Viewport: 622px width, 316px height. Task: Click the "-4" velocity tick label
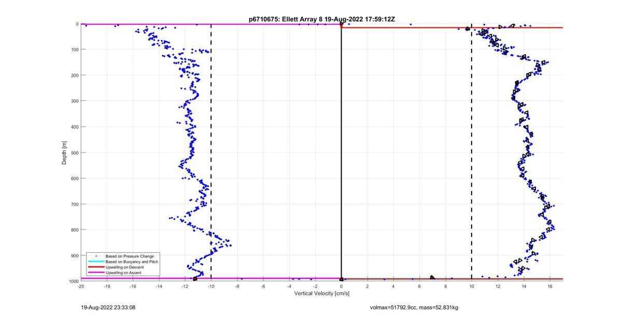click(289, 286)
